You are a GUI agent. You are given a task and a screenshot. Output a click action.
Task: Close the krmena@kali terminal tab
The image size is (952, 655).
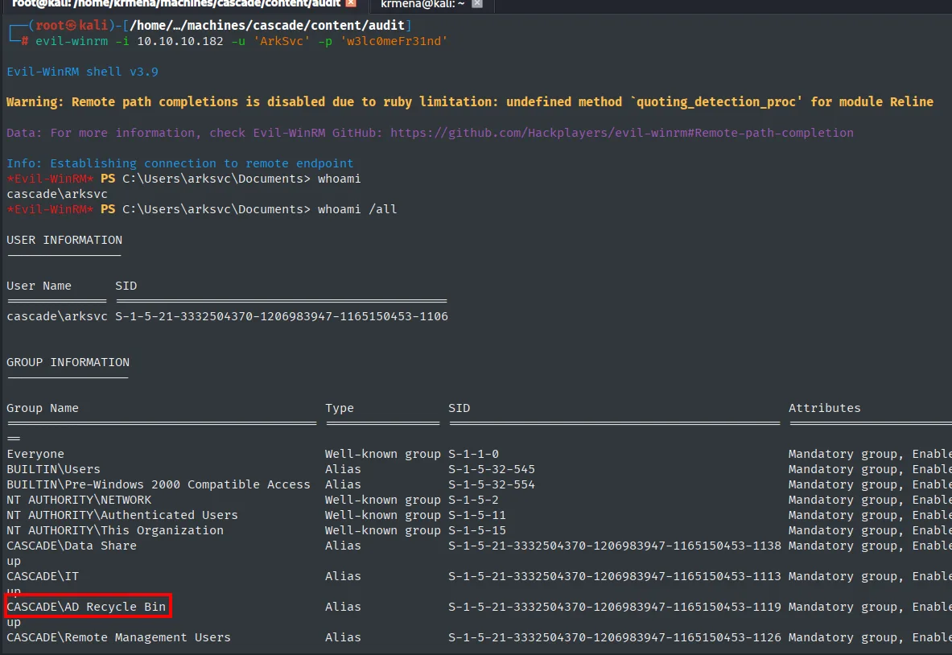click(477, 4)
